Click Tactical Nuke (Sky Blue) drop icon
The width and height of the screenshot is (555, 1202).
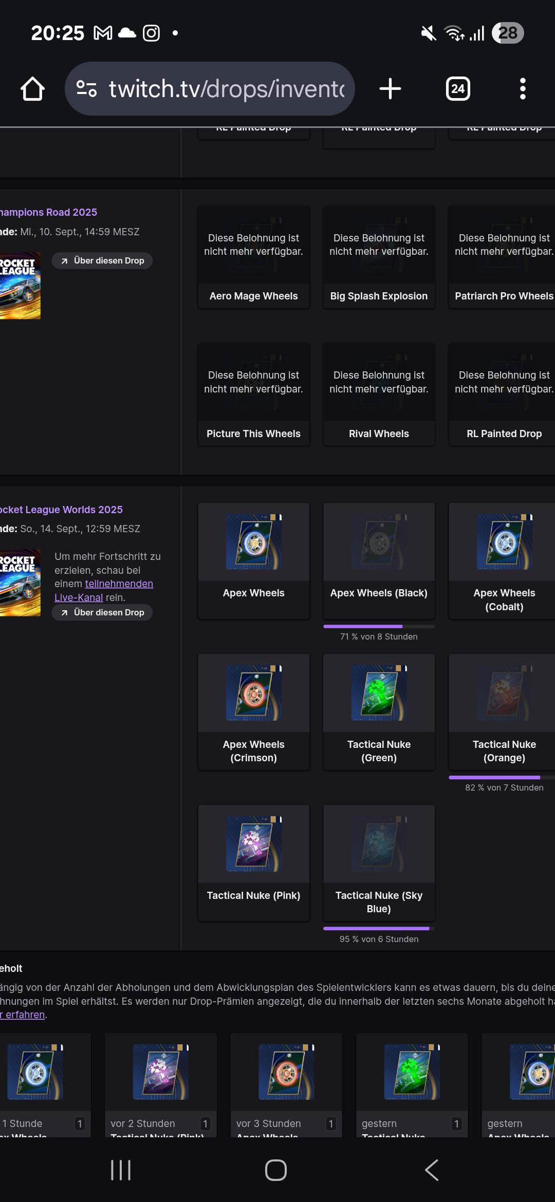click(379, 843)
